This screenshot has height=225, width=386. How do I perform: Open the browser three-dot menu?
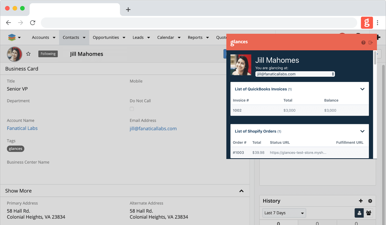(x=377, y=23)
